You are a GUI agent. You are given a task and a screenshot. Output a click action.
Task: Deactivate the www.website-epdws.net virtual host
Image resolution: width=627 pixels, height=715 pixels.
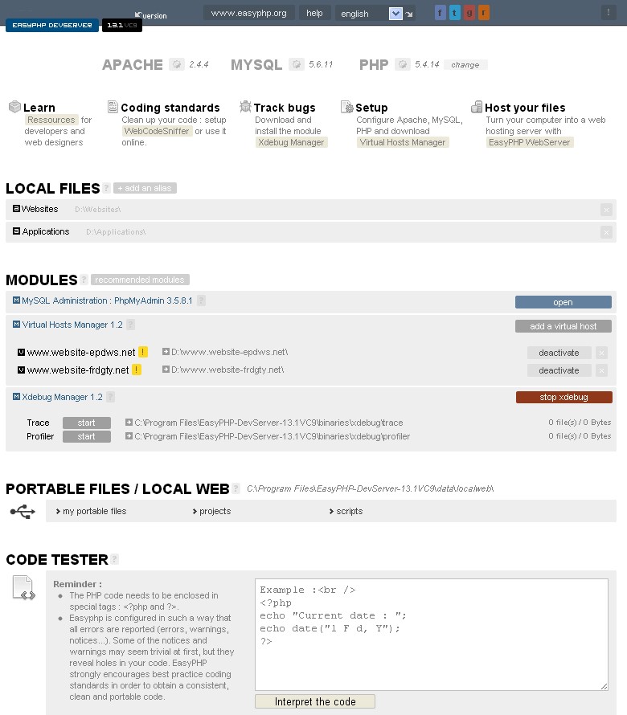(559, 353)
